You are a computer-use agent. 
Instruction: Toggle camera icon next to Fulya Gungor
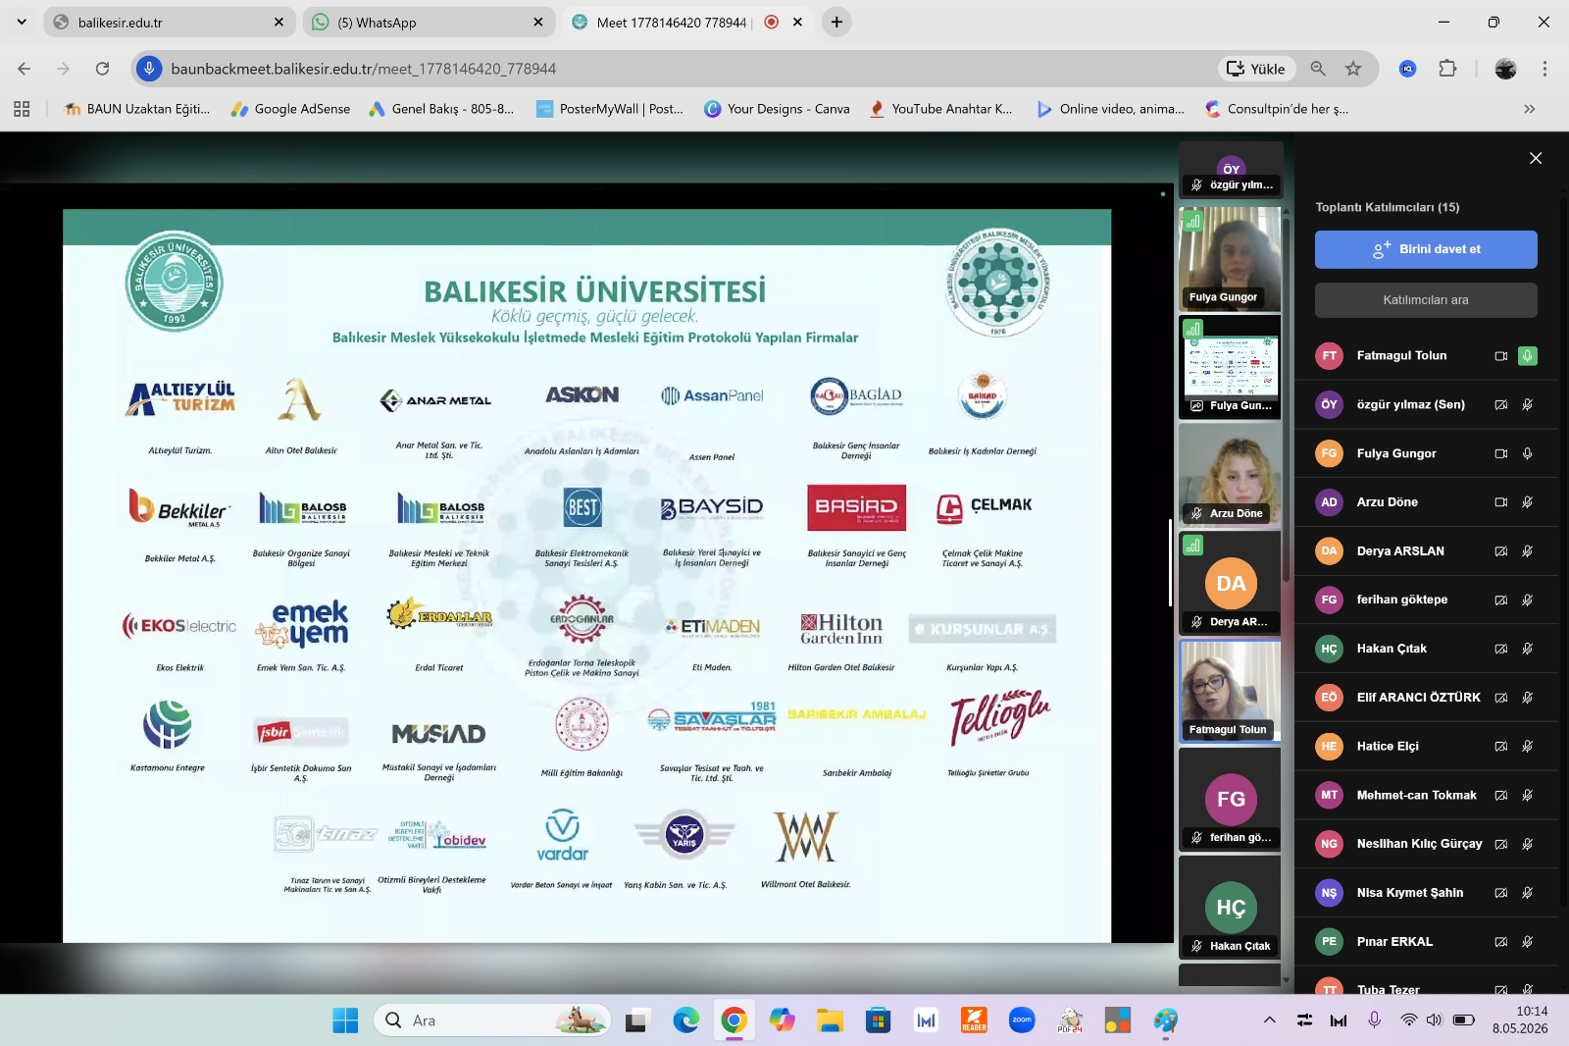click(x=1500, y=453)
